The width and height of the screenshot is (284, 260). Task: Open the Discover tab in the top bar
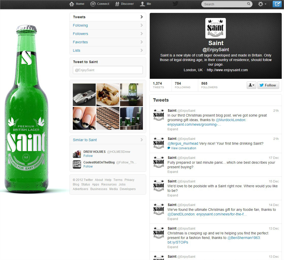tap(124, 4)
